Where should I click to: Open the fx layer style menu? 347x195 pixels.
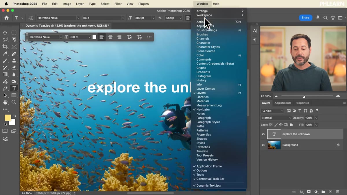(301, 192)
